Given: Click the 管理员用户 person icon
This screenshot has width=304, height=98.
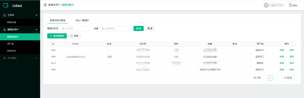Looking at the screenshot, I should tap(5, 30).
